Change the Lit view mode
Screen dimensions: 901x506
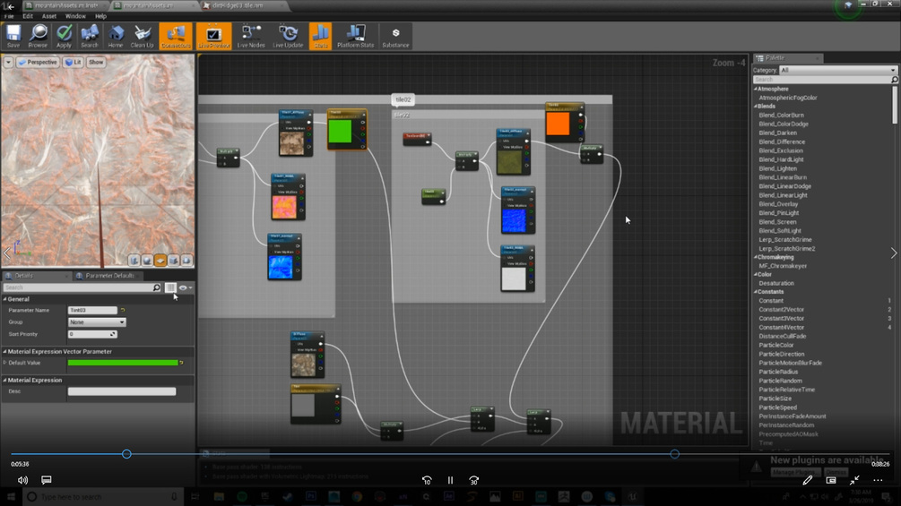click(x=73, y=62)
